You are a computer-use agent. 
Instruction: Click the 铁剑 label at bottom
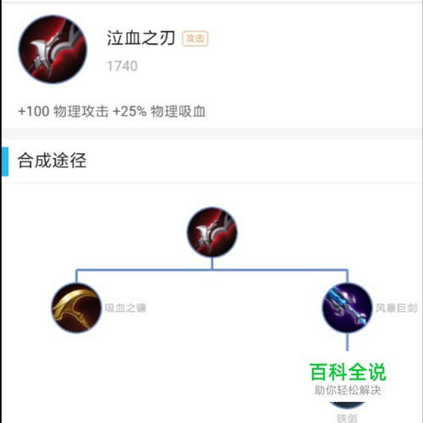(x=347, y=418)
